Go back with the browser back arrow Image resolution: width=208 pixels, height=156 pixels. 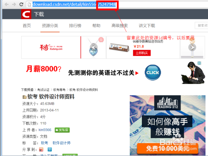click(x=7, y=5)
